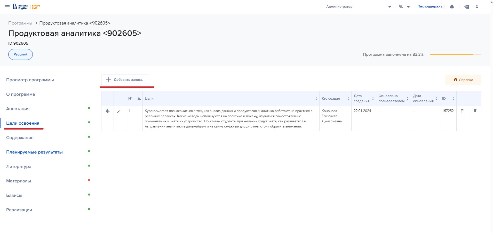Click the notification bell icon

coord(452,7)
